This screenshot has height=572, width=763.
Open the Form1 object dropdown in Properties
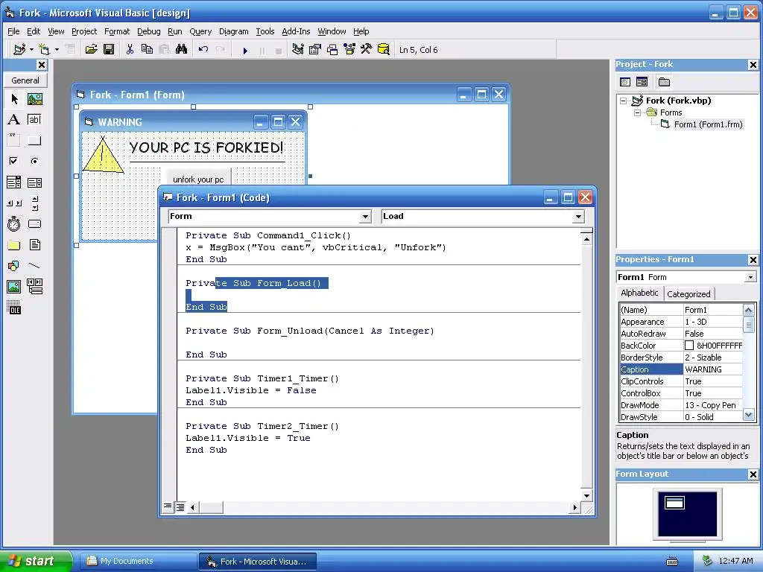point(750,277)
